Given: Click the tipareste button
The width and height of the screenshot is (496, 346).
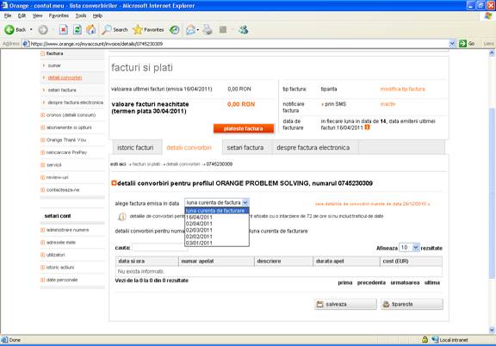Looking at the screenshot, I should click(x=412, y=304).
